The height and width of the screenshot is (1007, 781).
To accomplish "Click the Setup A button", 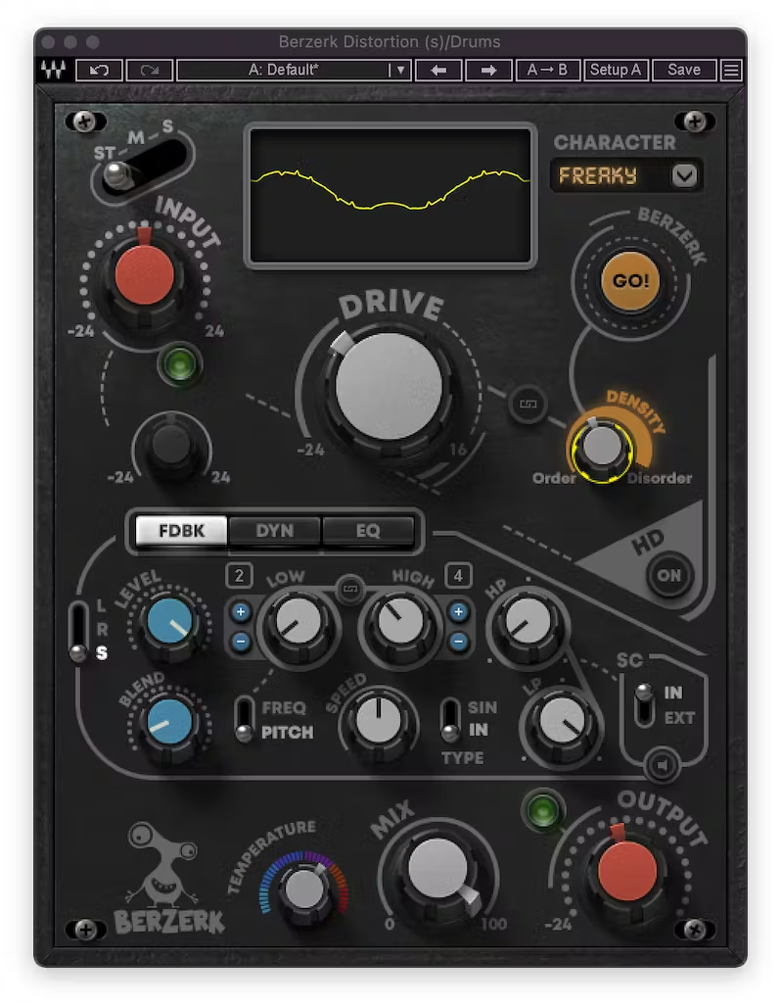I will [x=616, y=70].
